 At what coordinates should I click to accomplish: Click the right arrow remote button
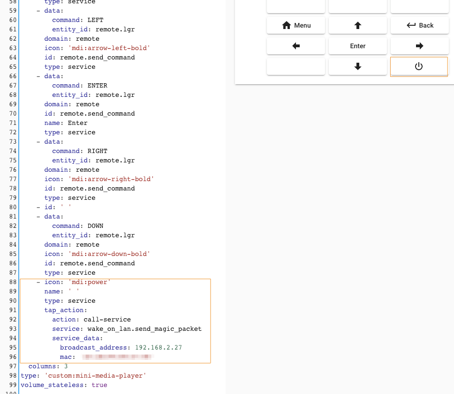pos(420,46)
